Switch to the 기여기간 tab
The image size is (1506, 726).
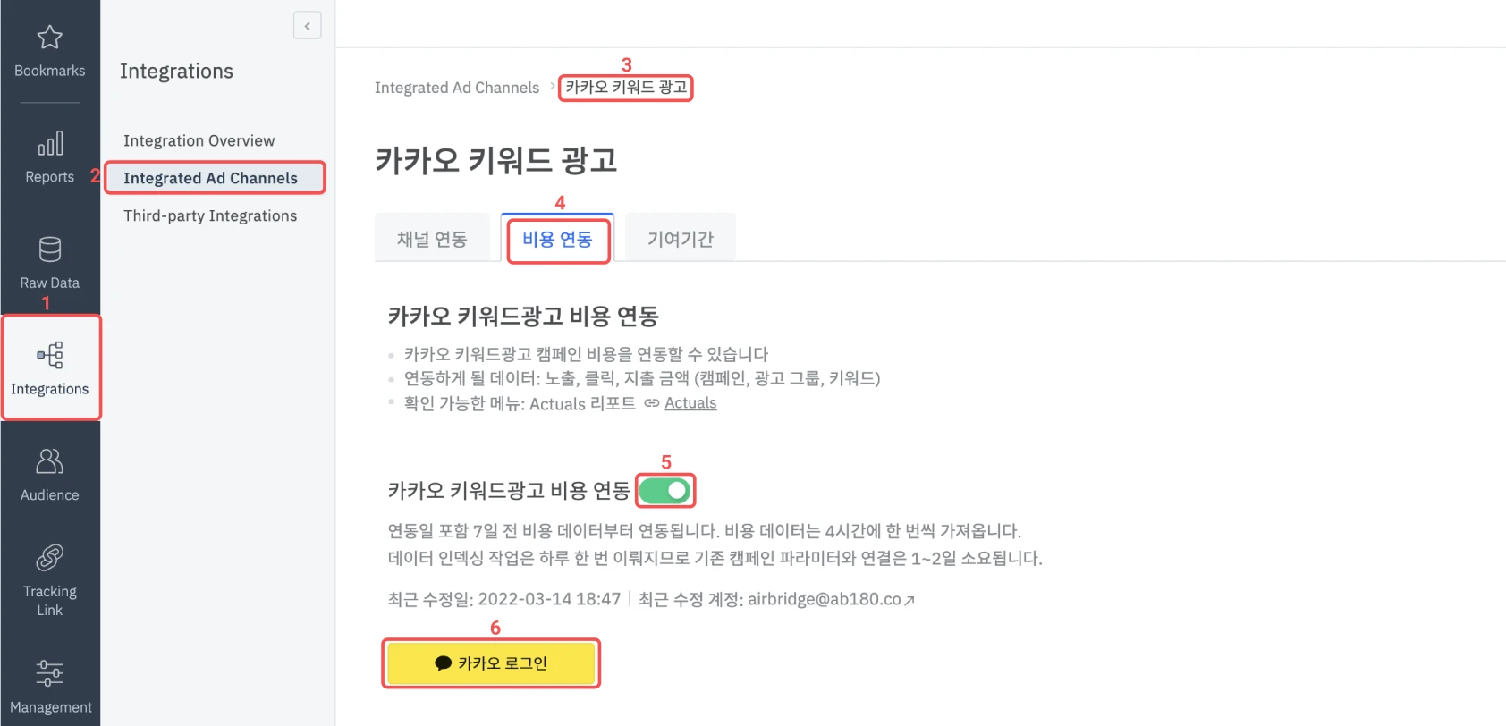[680, 239]
